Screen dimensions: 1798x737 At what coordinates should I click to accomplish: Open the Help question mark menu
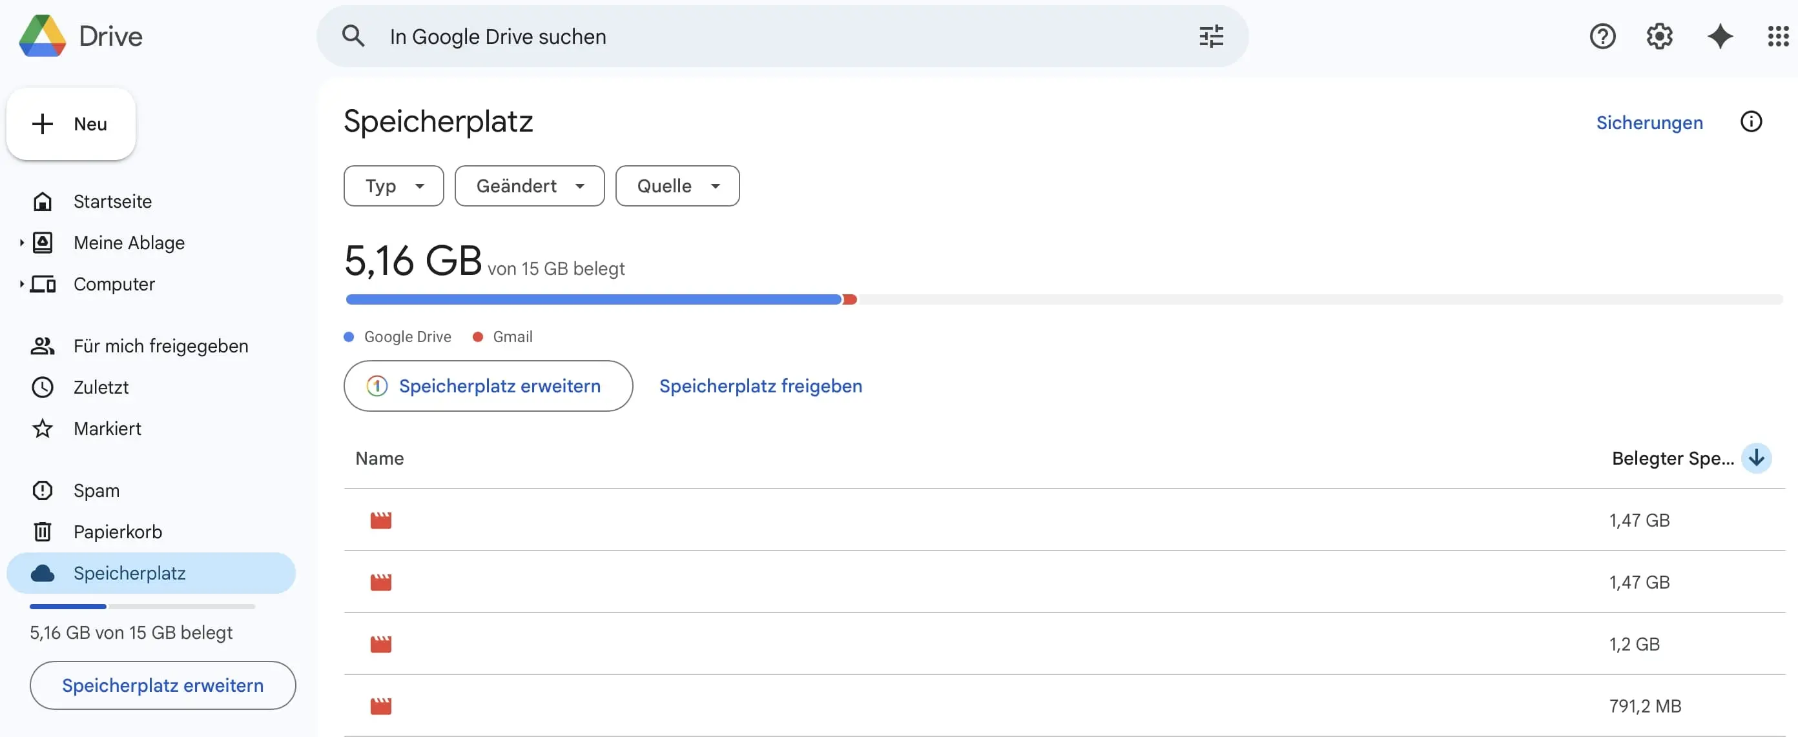[1602, 36]
